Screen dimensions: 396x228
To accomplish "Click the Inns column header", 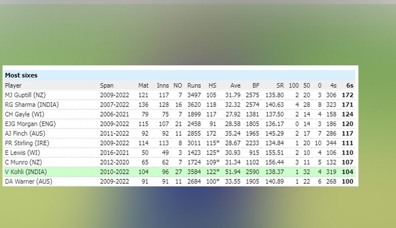I will [162, 86].
